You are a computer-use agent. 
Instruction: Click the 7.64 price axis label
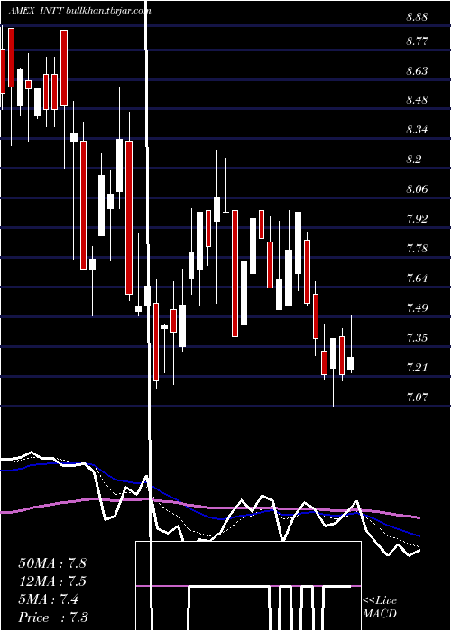tap(417, 278)
